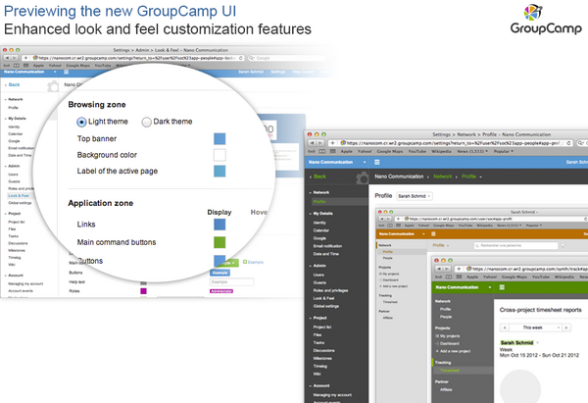Select the Light theme radio button
Screen dimensions: 588x403
(x=81, y=122)
